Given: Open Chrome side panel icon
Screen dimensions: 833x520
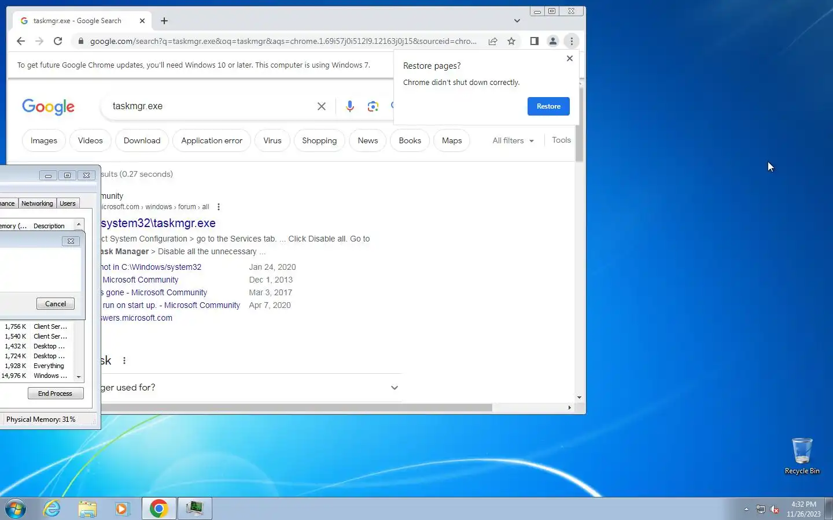Looking at the screenshot, I should (535, 41).
